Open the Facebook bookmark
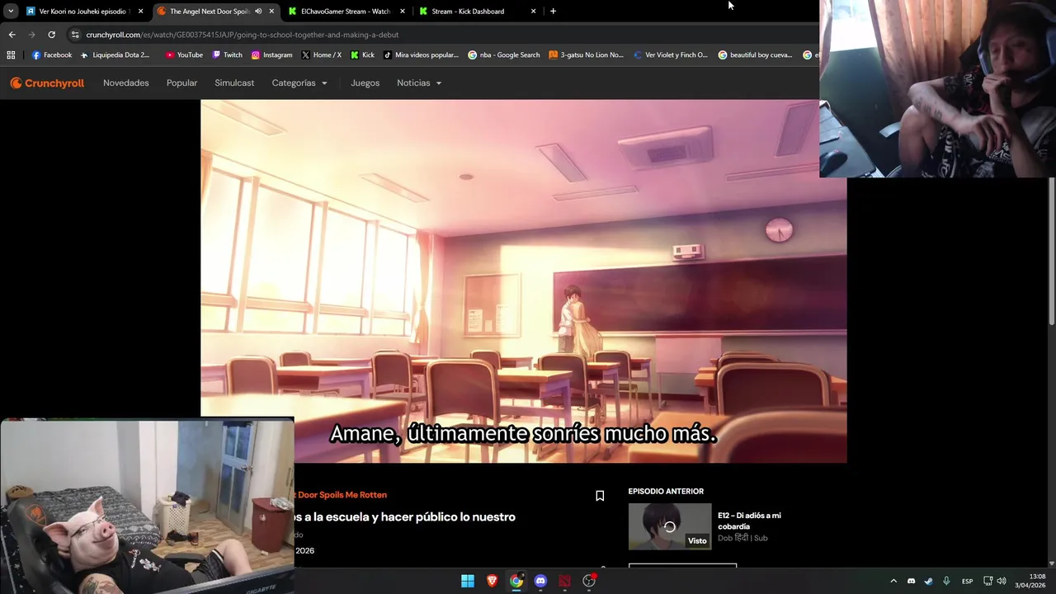This screenshot has height=594, width=1056. 51,55
